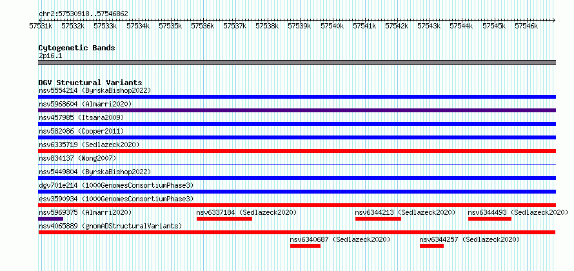The height and width of the screenshot is (271, 574).
Task: Click the 57532k ruler label
Action: click(x=74, y=26)
